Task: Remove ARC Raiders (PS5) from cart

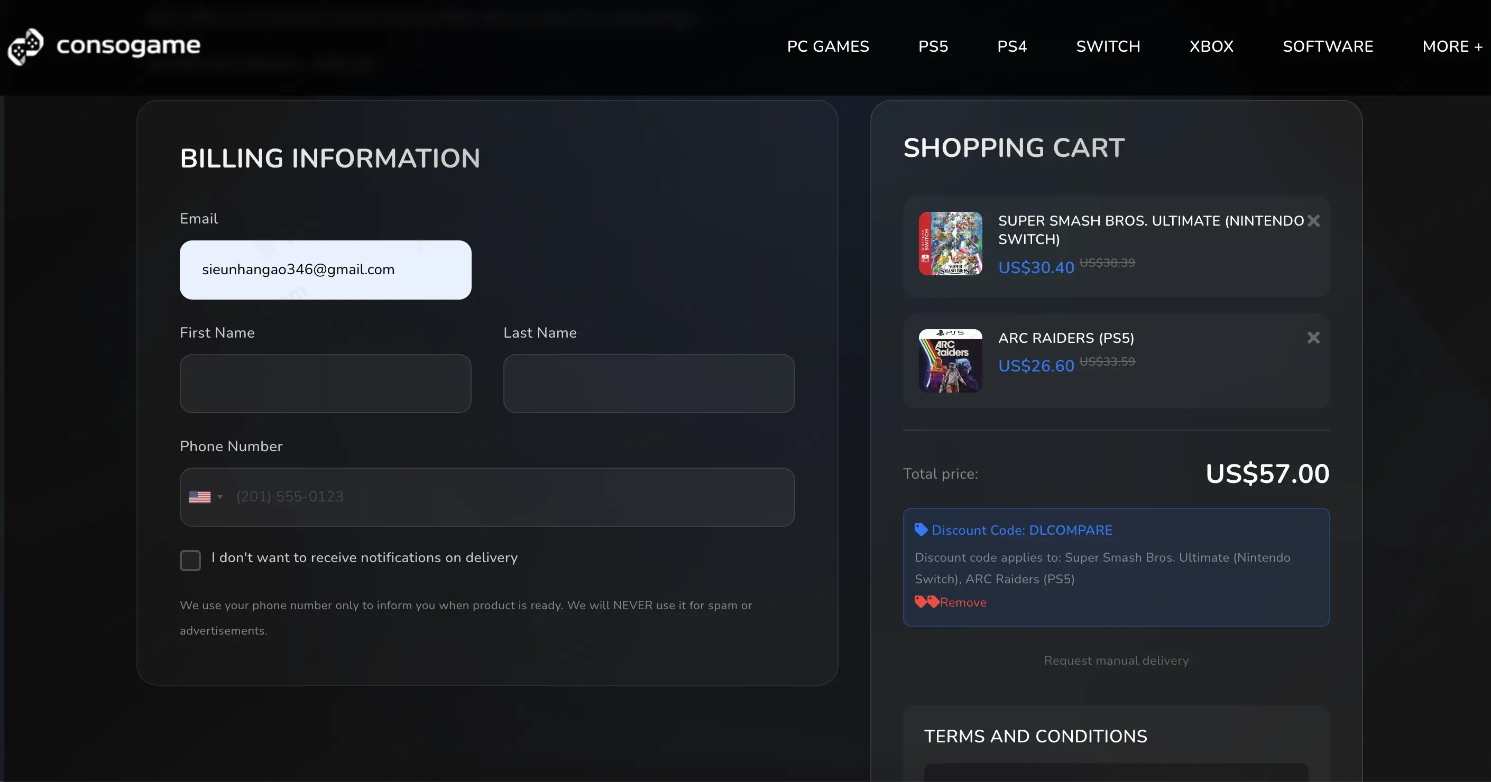Action: tap(1313, 337)
